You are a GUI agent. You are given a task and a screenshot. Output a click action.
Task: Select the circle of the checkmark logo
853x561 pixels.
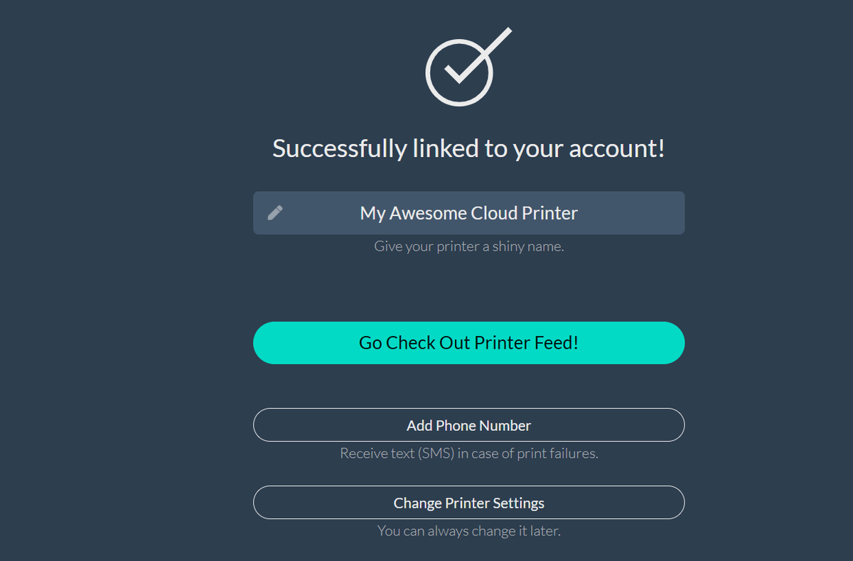pyautogui.click(x=459, y=73)
